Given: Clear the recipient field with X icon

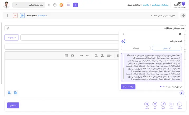Looking at the screenshot, I should pos(8,28).
